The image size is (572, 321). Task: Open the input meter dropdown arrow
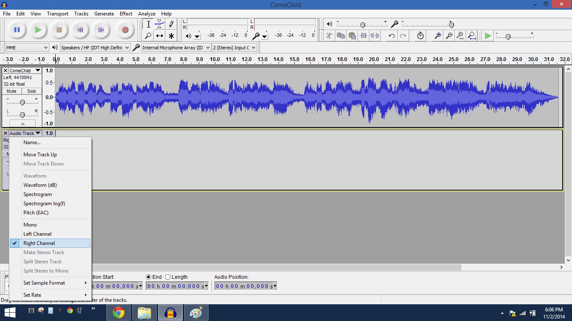265,36
